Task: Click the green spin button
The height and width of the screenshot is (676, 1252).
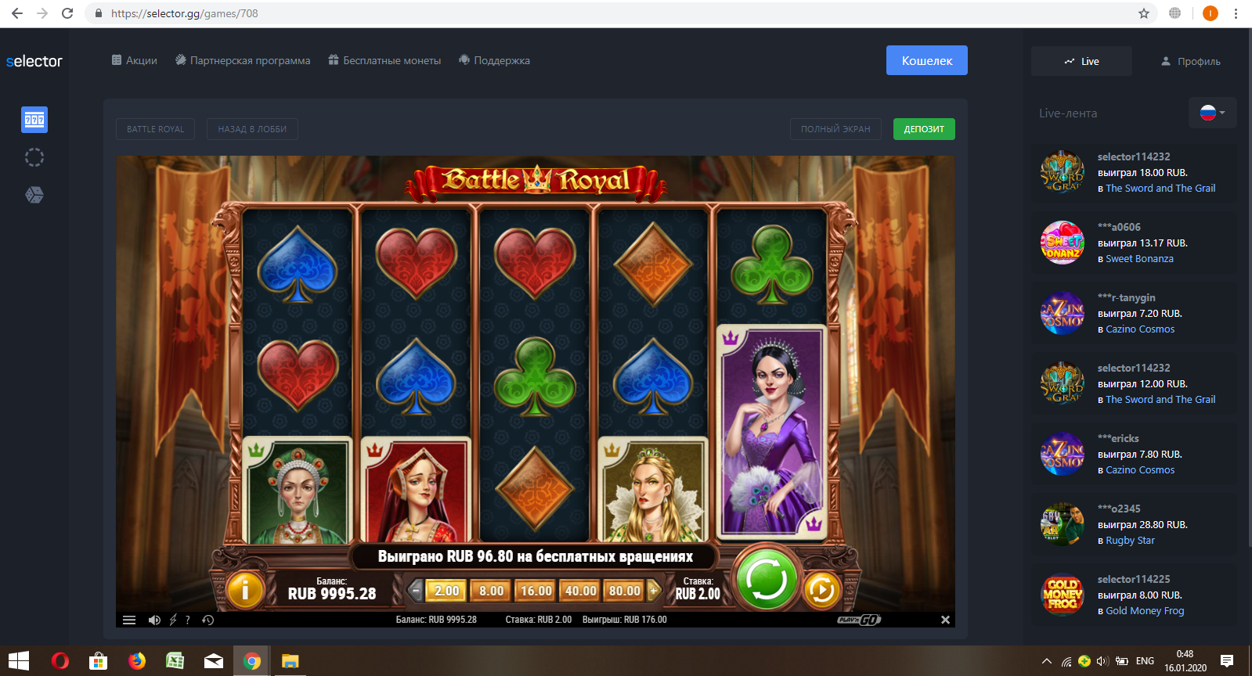Action: [x=767, y=581]
